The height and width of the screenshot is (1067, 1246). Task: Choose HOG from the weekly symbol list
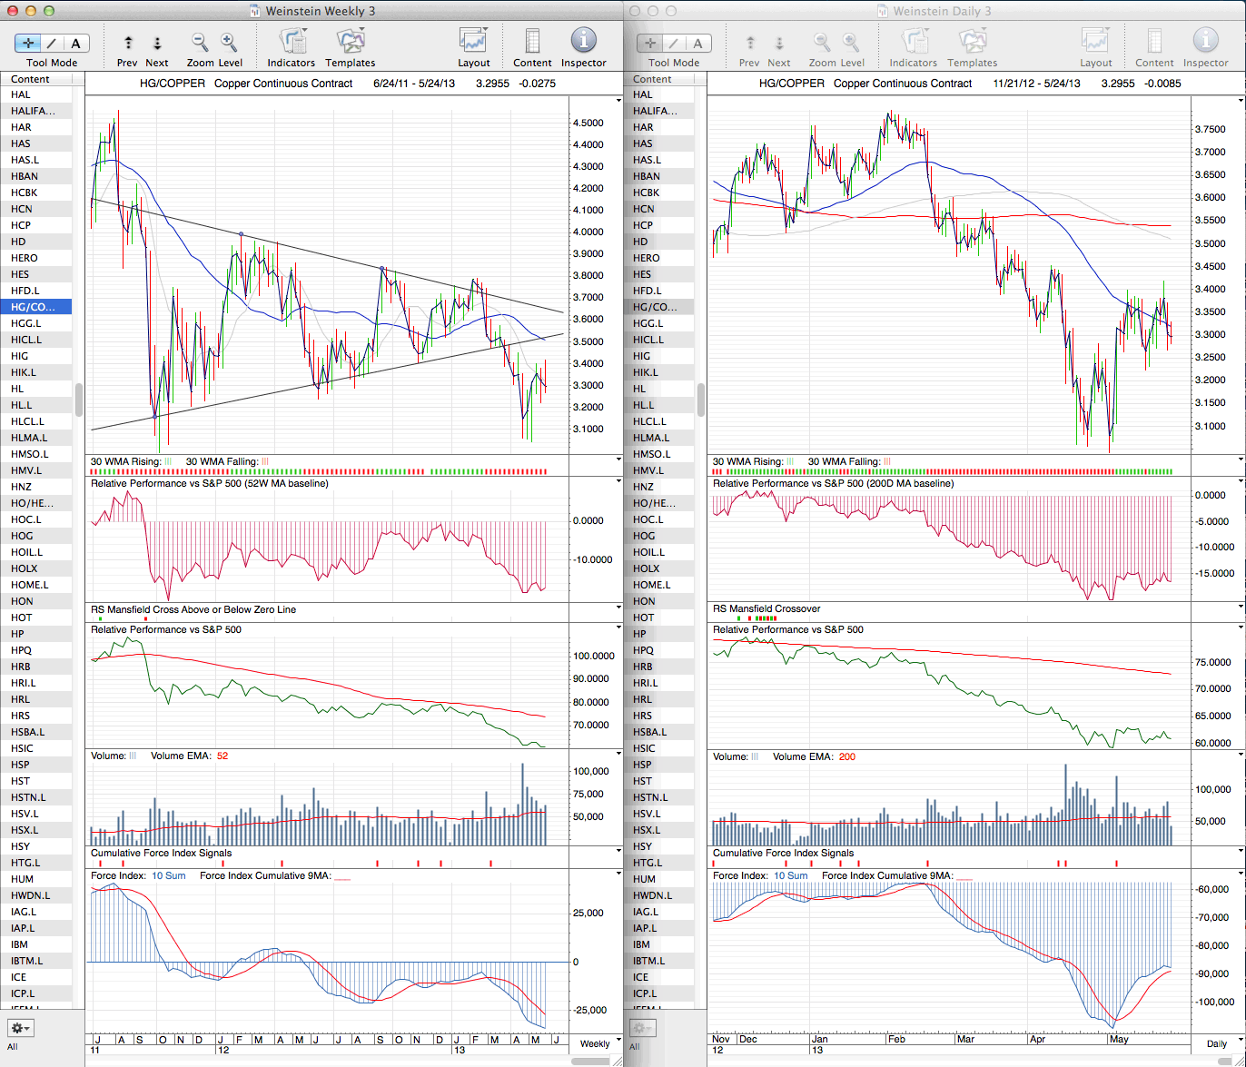pyautogui.click(x=21, y=536)
